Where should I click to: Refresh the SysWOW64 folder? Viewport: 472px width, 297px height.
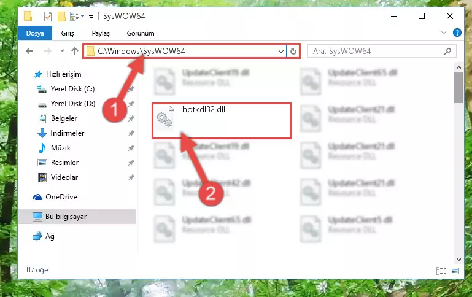[x=293, y=51]
